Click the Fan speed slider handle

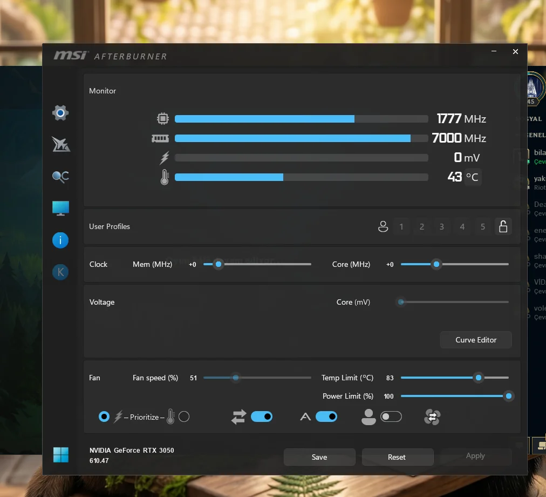[236, 378]
